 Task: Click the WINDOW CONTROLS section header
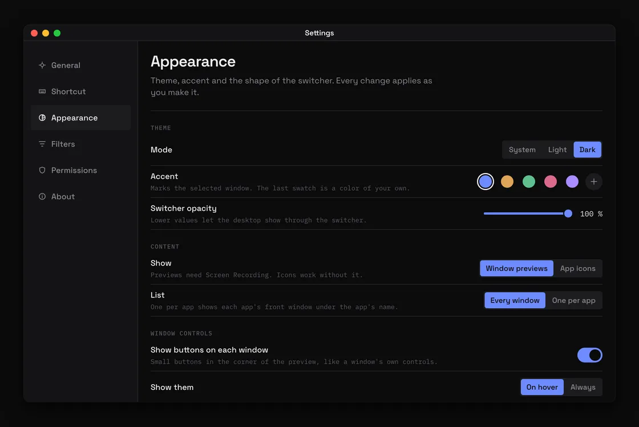[x=181, y=333]
